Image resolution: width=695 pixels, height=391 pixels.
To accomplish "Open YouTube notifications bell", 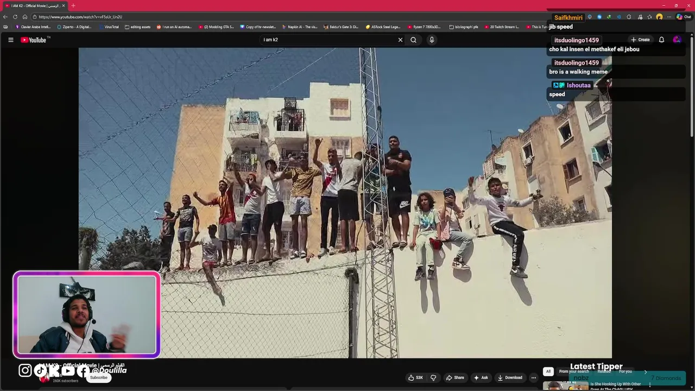I will pyautogui.click(x=661, y=40).
